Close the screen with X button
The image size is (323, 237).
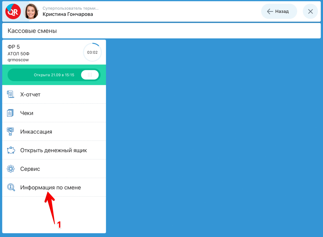[x=310, y=12]
